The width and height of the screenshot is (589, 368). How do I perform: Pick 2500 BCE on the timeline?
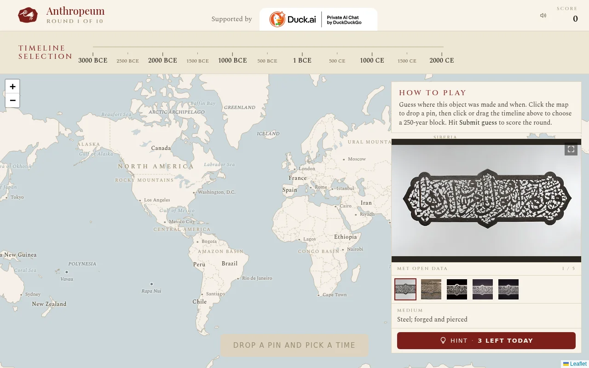tap(127, 61)
